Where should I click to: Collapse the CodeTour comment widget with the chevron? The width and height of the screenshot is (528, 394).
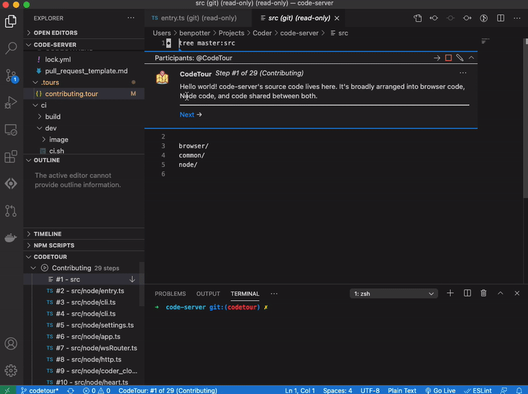471,57
